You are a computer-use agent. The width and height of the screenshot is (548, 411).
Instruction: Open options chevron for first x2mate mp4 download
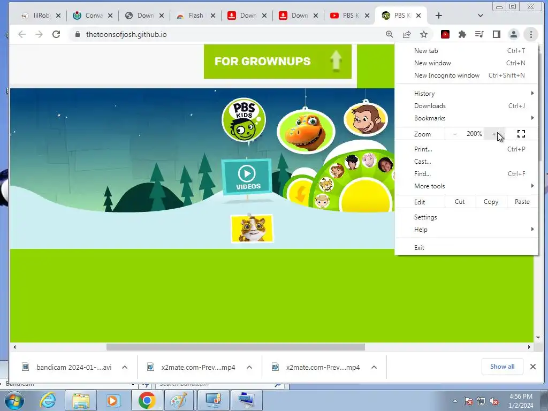[x=249, y=367]
